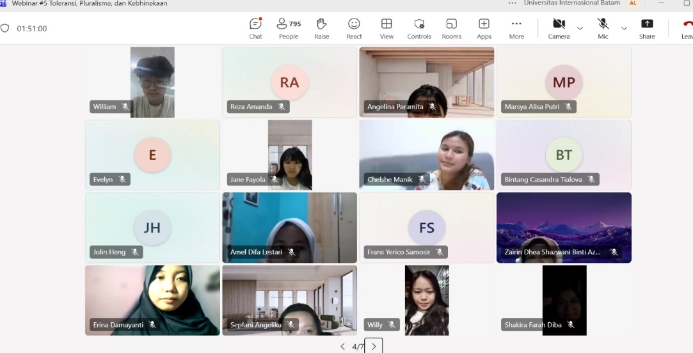693x353 pixels.
Task: Unmute the Mic
Action: [603, 28]
